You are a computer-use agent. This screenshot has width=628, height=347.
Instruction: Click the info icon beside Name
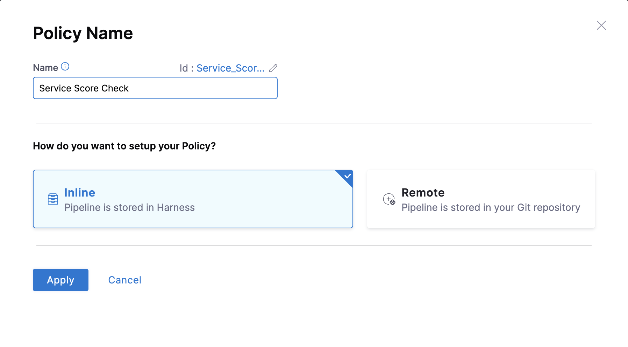pyautogui.click(x=65, y=67)
